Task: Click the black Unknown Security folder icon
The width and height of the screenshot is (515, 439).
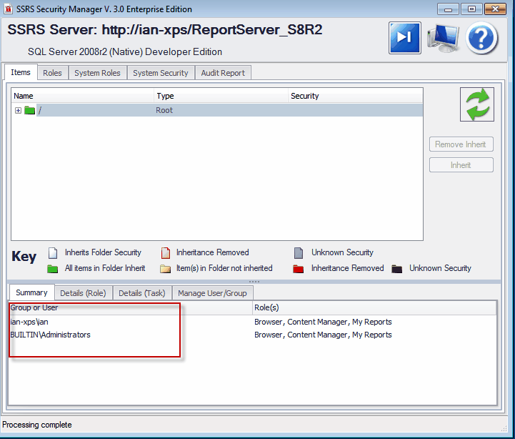Action: [396, 269]
